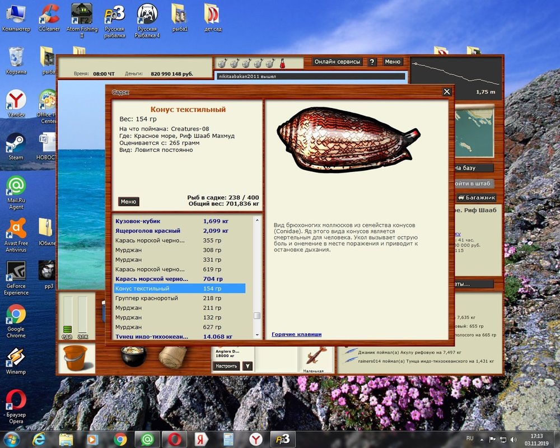Image resolution: width=560 pixels, height=448 pixels.
Task: Open the Онлайн сервисы menu
Action: pos(337,62)
